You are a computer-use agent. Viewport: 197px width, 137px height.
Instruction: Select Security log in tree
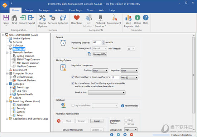coord(21,108)
